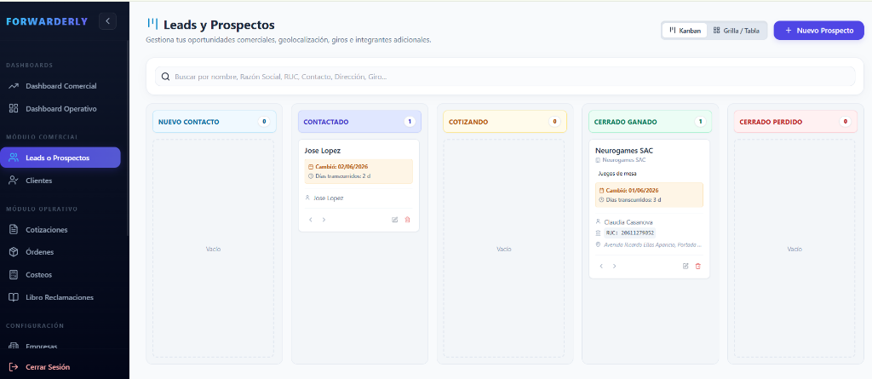Open Libro Reclamaciones

(x=60, y=297)
